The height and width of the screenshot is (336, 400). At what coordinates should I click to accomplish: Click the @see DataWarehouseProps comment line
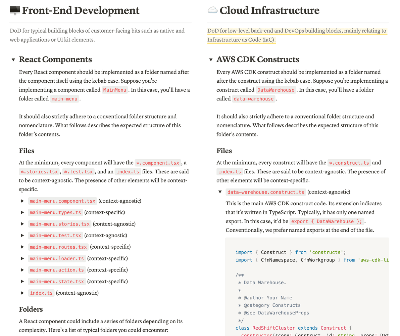click(x=273, y=313)
